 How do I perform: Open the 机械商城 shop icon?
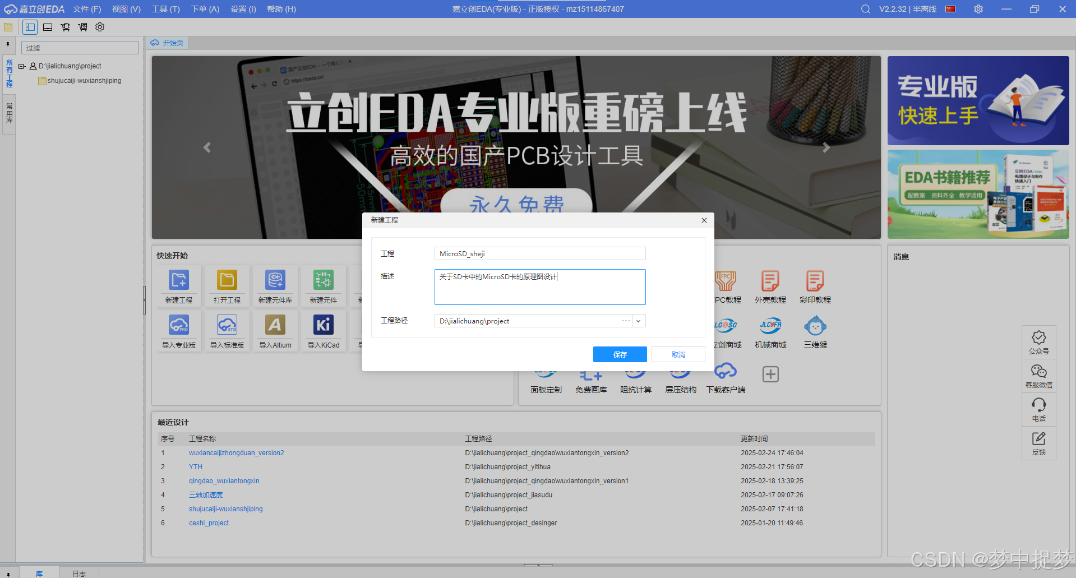click(x=770, y=326)
